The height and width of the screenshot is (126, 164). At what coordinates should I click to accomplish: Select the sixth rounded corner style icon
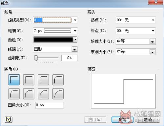click(x=29, y=94)
